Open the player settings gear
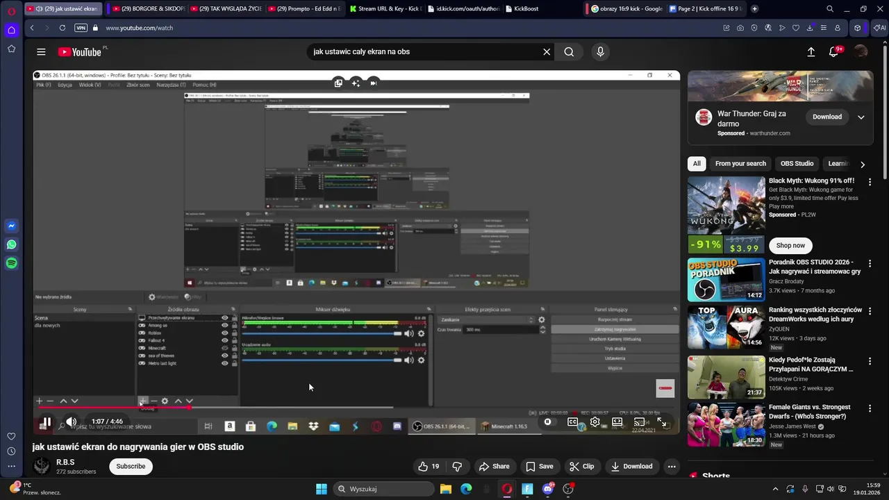 pyautogui.click(x=595, y=422)
